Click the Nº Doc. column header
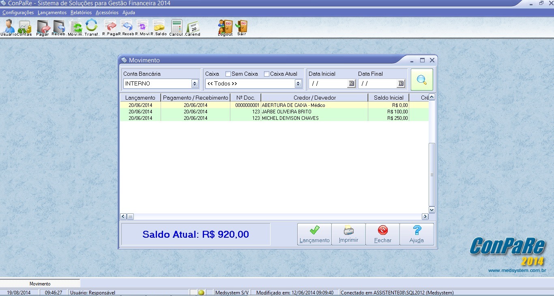Screen dimensions: 554x296 click(246, 98)
